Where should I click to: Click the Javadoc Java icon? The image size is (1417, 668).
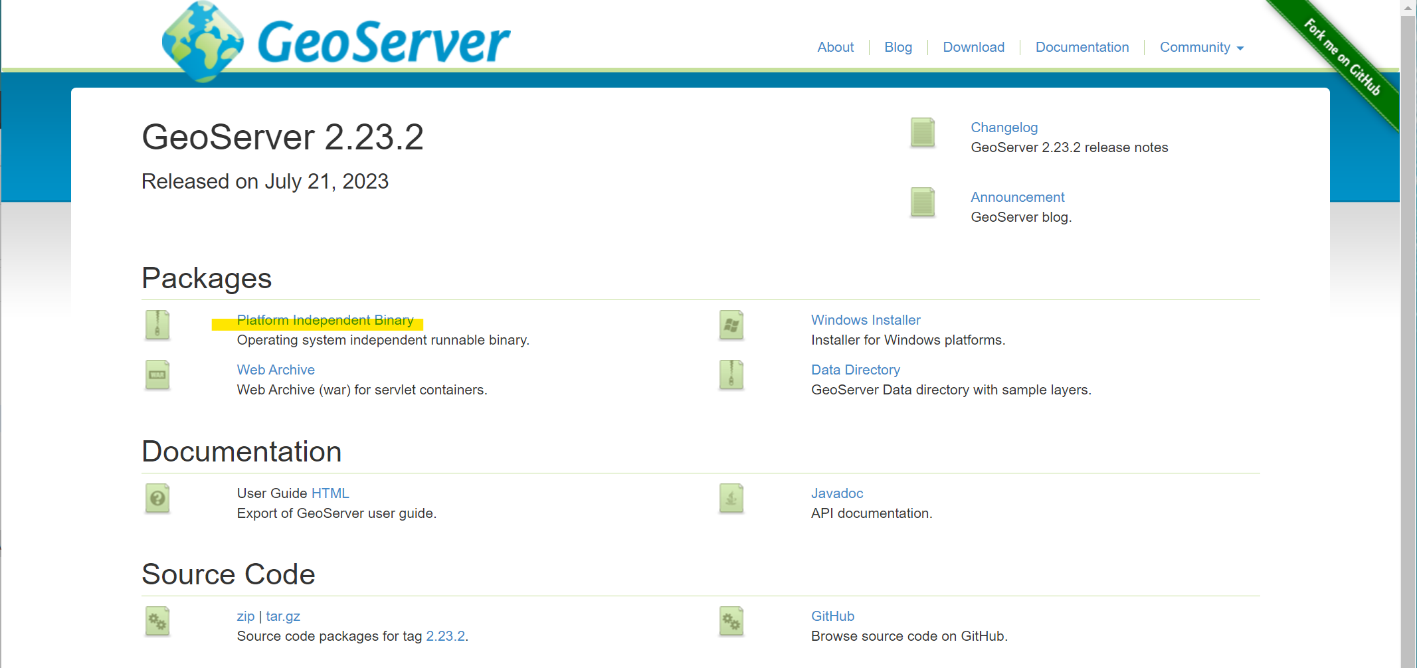[x=731, y=499]
